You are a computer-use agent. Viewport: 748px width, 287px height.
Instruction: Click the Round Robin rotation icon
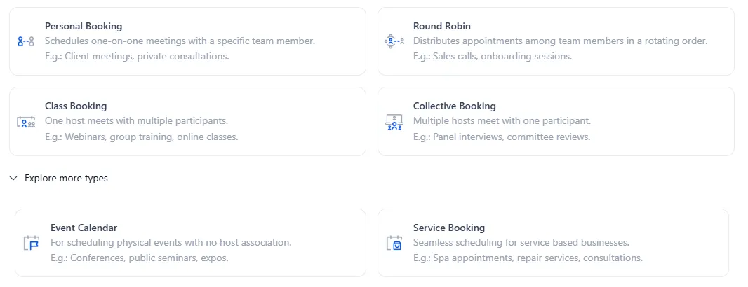click(394, 41)
